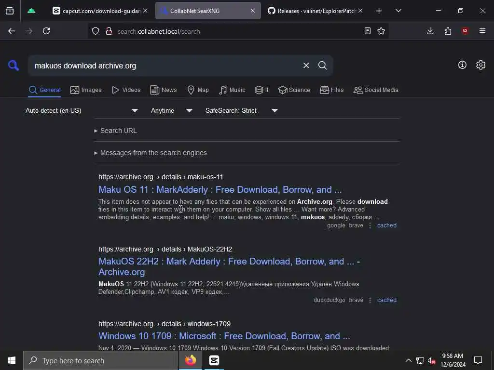Click the SearXNG magnifier logo
This screenshot has width=494, height=370.
click(x=14, y=66)
